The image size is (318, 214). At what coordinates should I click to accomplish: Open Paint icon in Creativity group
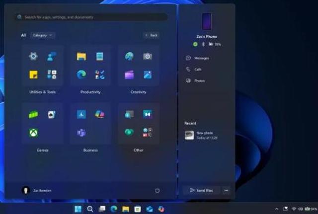[x=129, y=56]
